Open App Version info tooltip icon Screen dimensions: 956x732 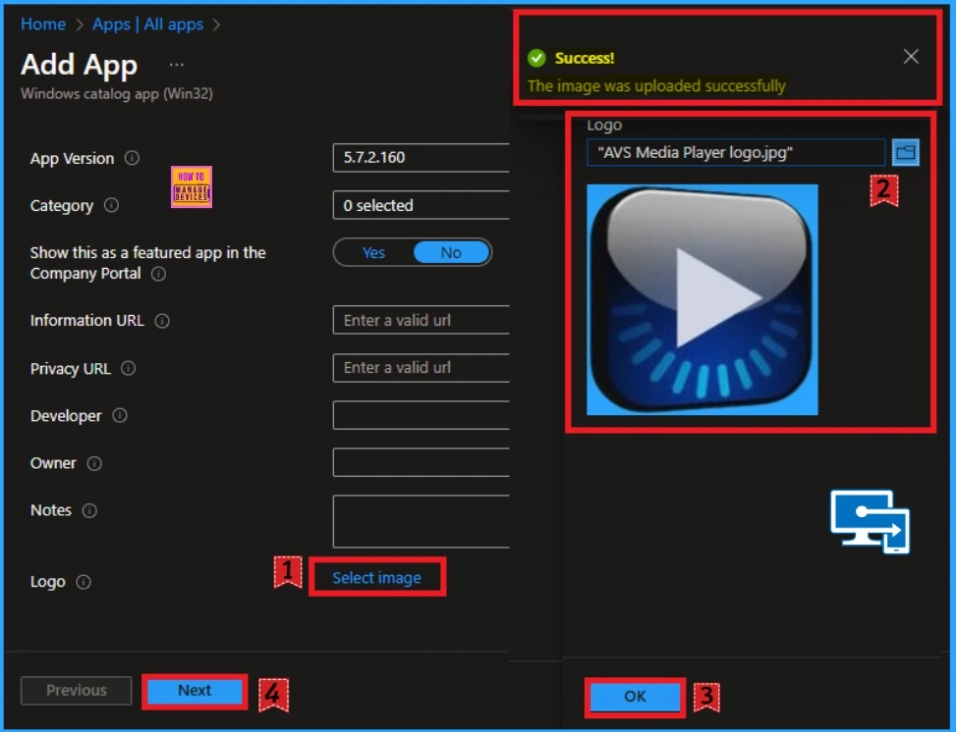[x=132, y=158]
